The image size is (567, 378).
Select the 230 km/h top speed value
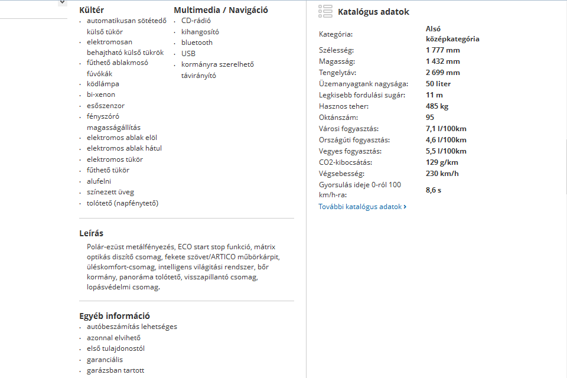tap(442, 174)
